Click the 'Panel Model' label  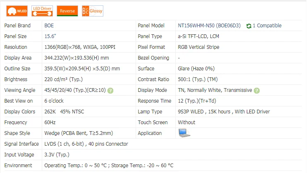tap(151, 26)
